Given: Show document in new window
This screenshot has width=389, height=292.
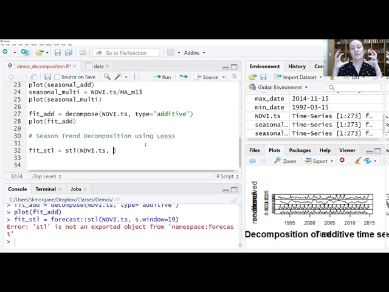Looking at the screenshot, I should tap(33, 77).
